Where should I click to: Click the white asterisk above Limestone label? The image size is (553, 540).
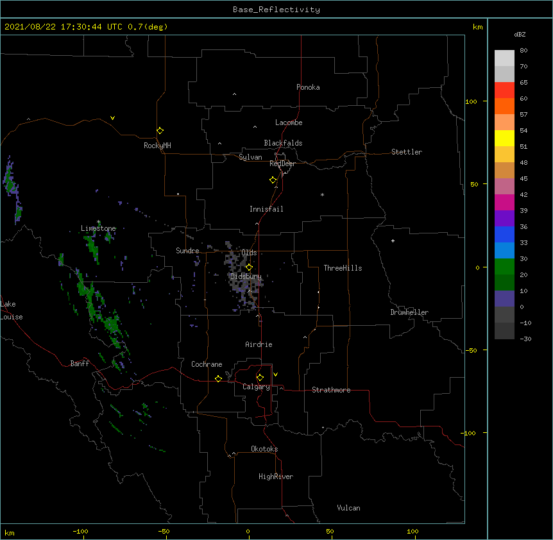pyautogui.click(x=99, y=222)
